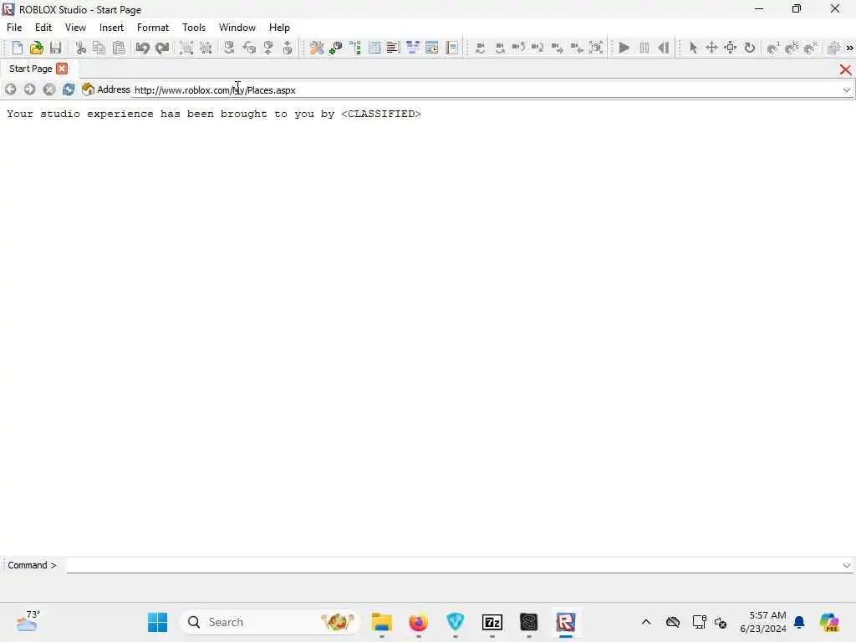Stop loading the page

click(49, 89)
